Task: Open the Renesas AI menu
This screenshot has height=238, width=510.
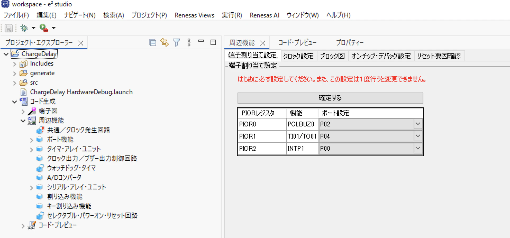Action: (x=265, y=15)
